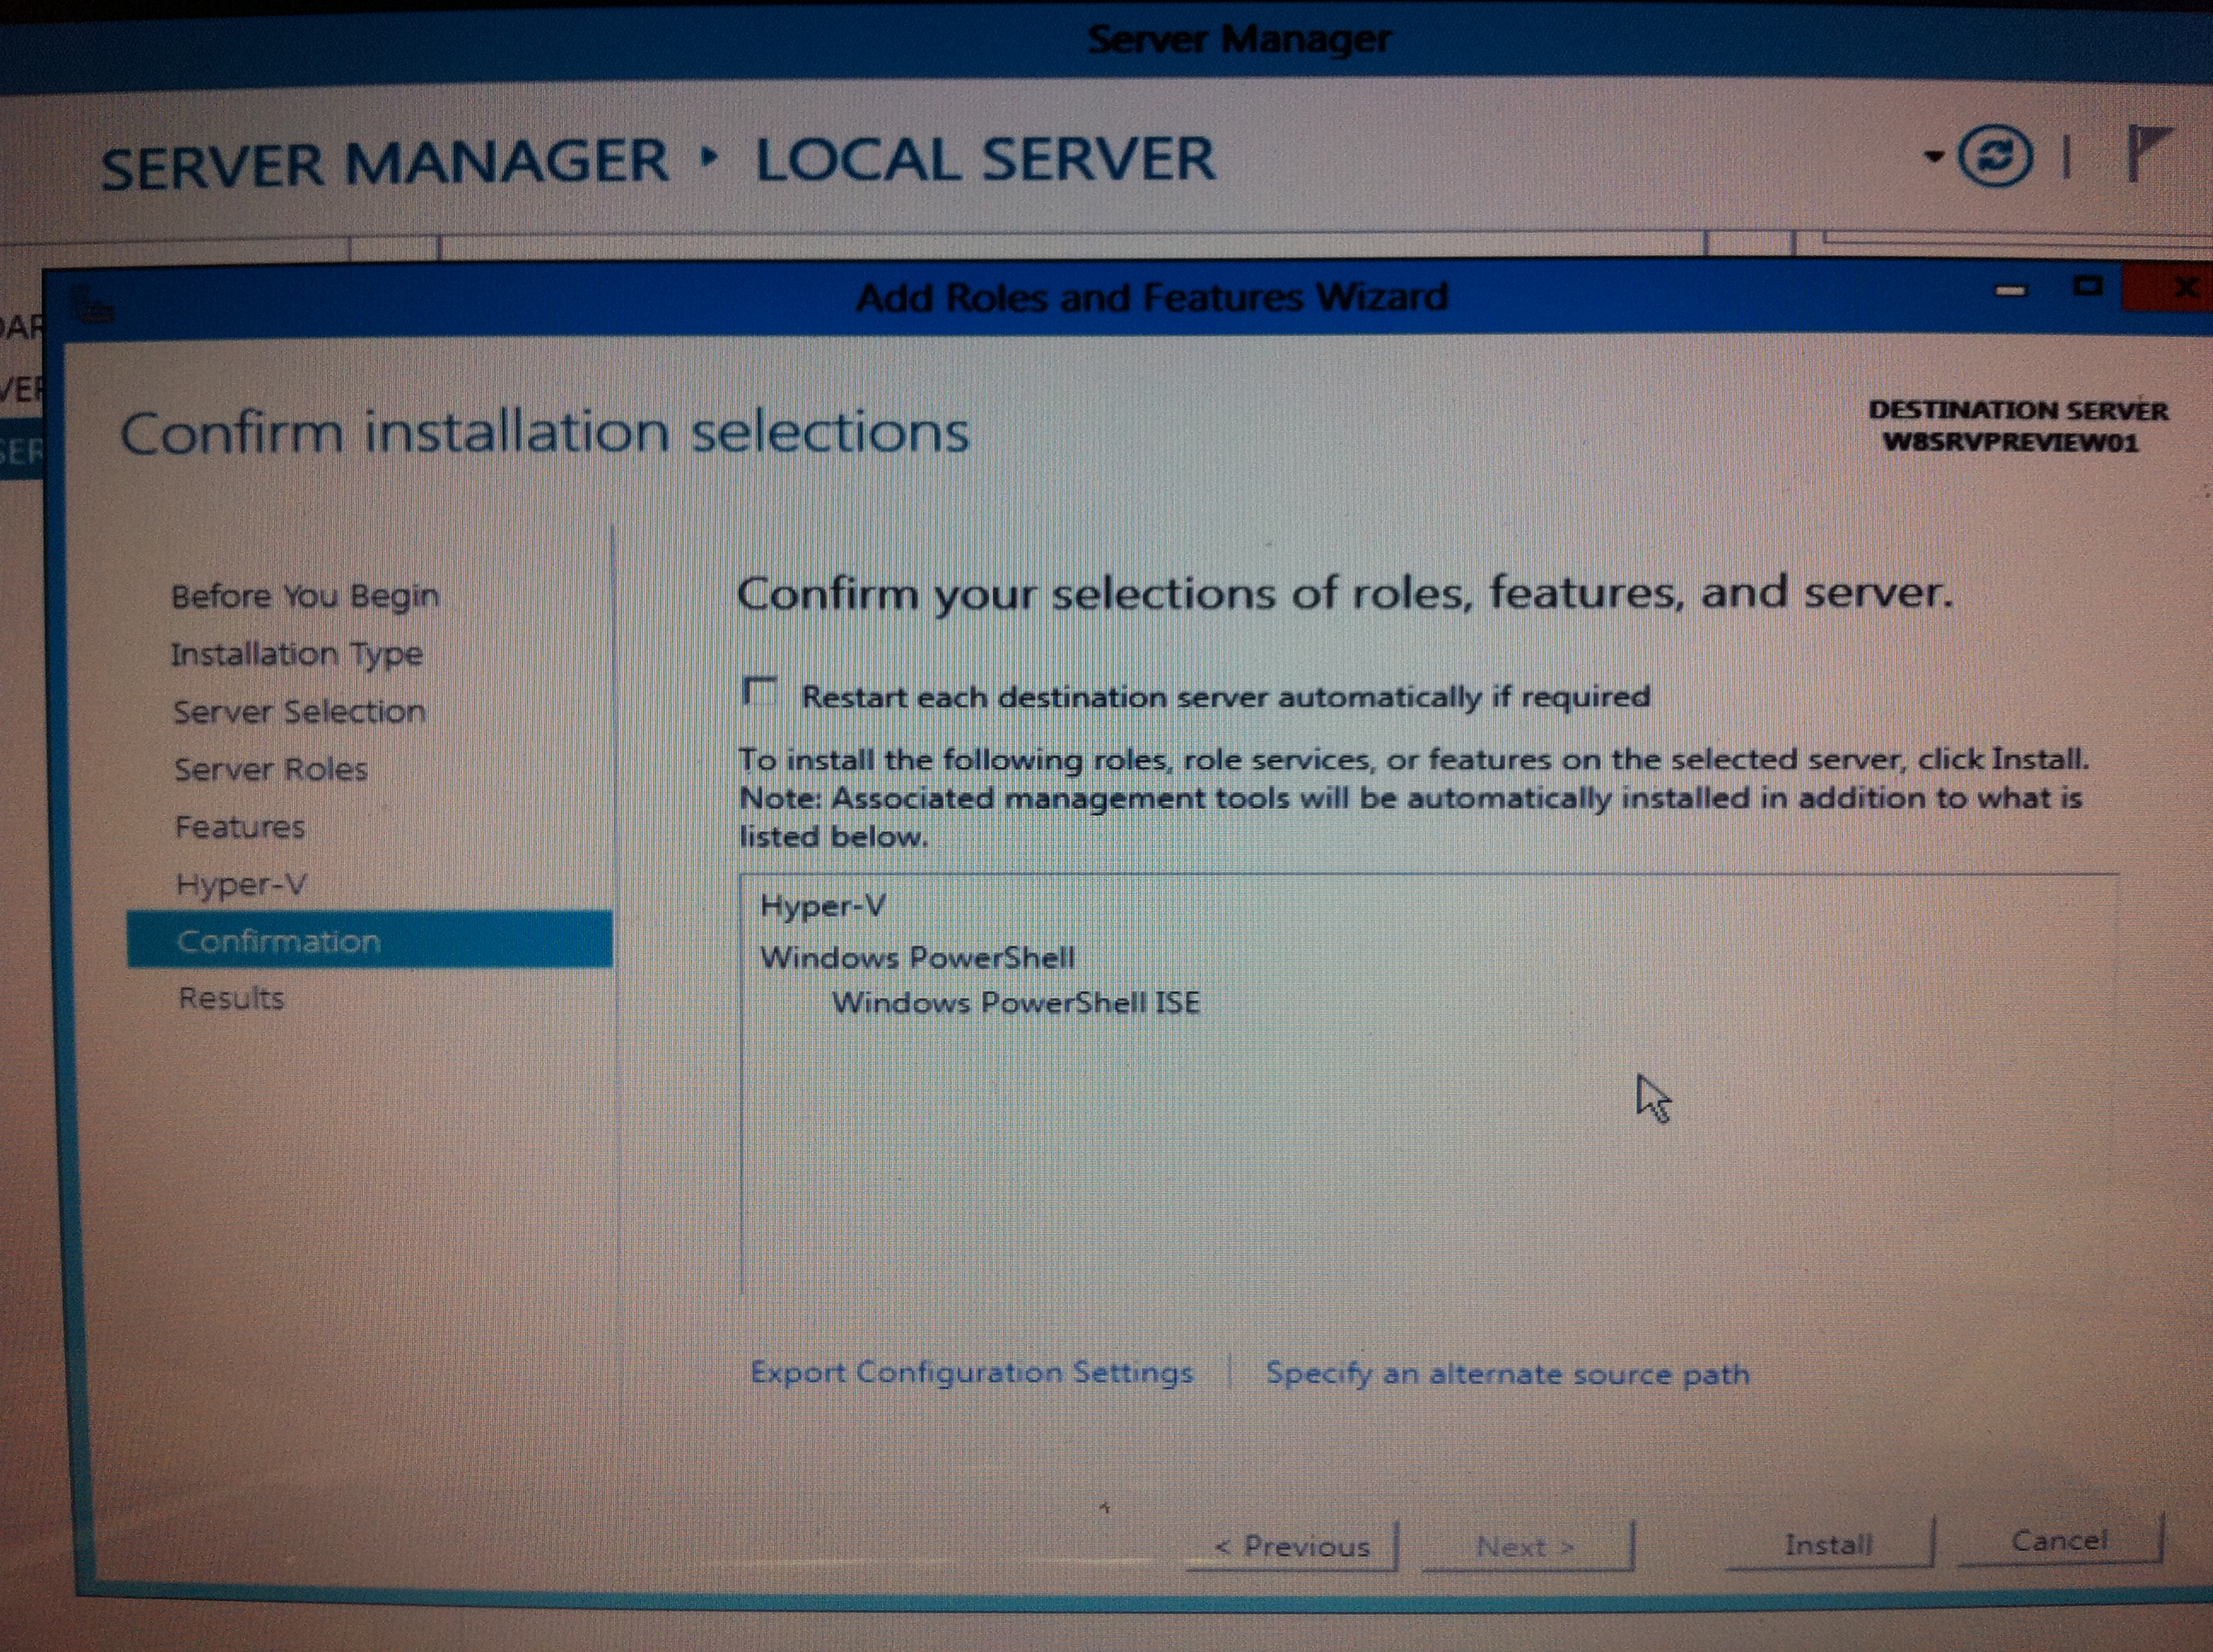Viewport: 2213px width, 1652px height.
Task: Click the wizard icon in the title bar
Action: click(94, 308)
